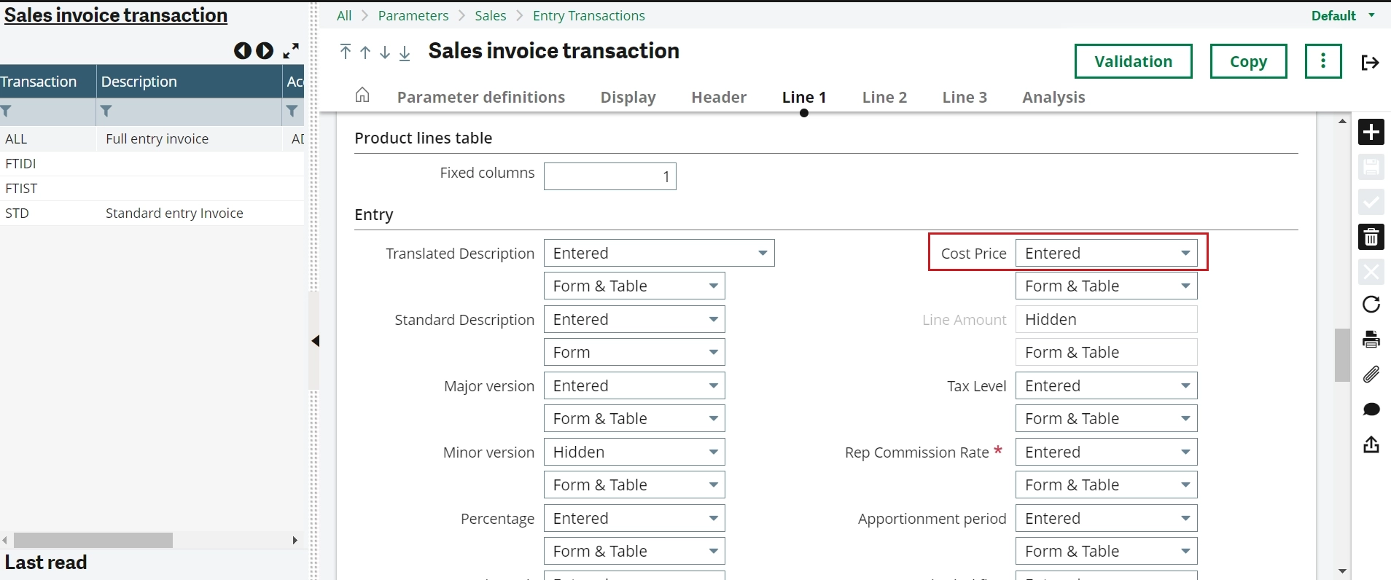Switch to the Analysis tab
This screenshot has width=1391, height=580.
tap(1053, 98)
